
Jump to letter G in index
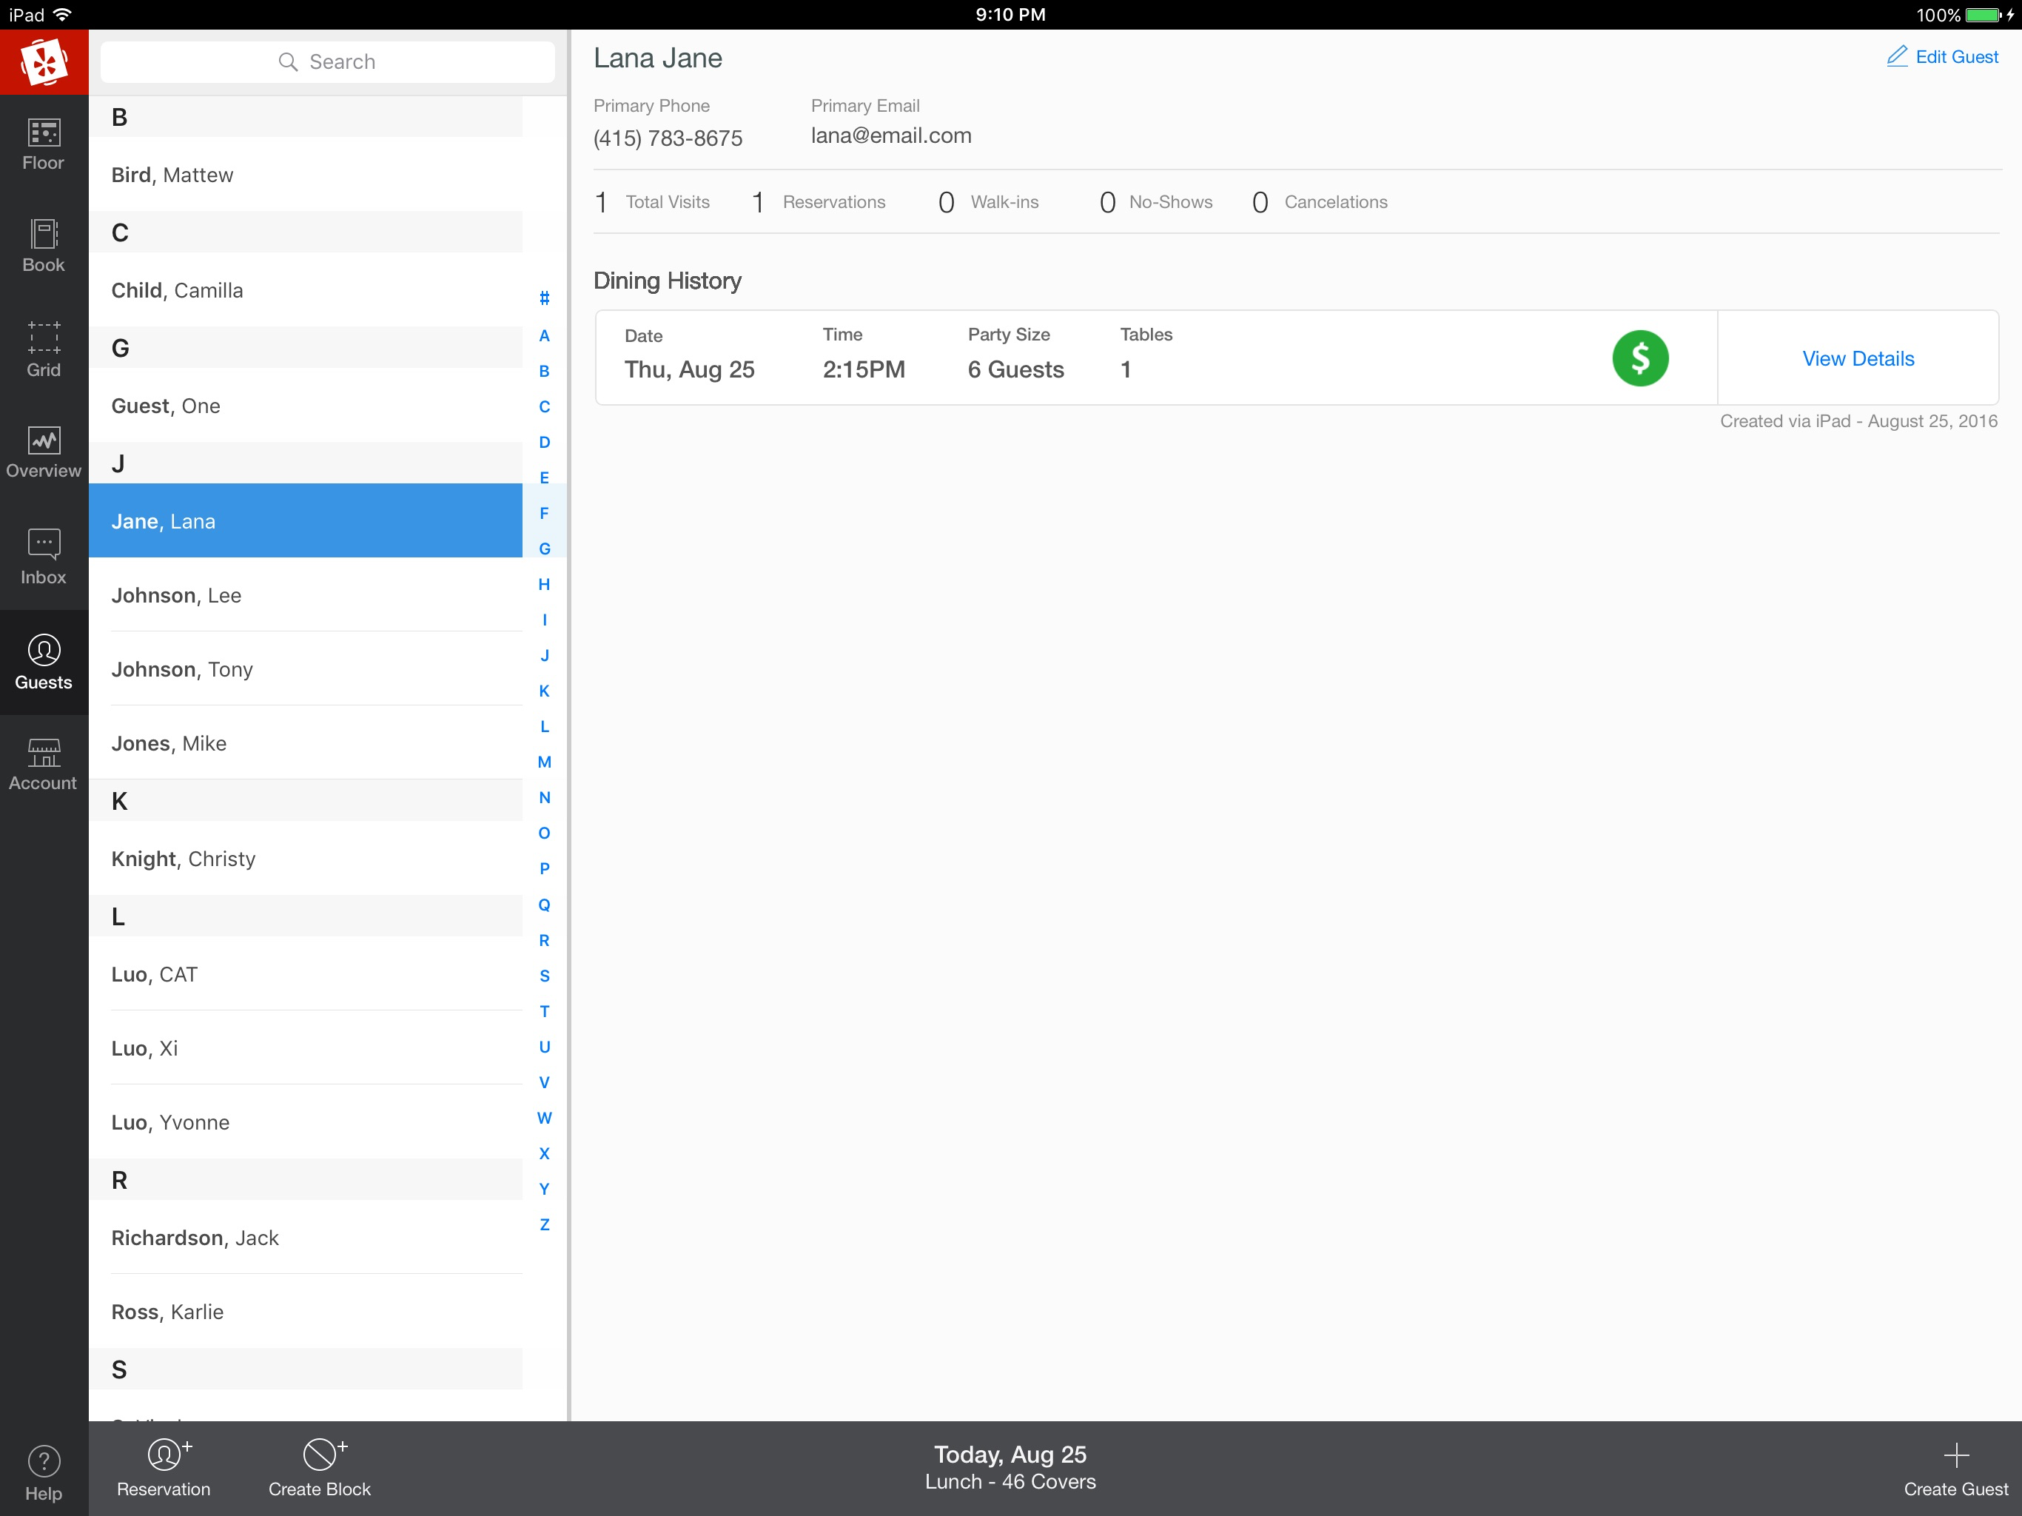544,549
